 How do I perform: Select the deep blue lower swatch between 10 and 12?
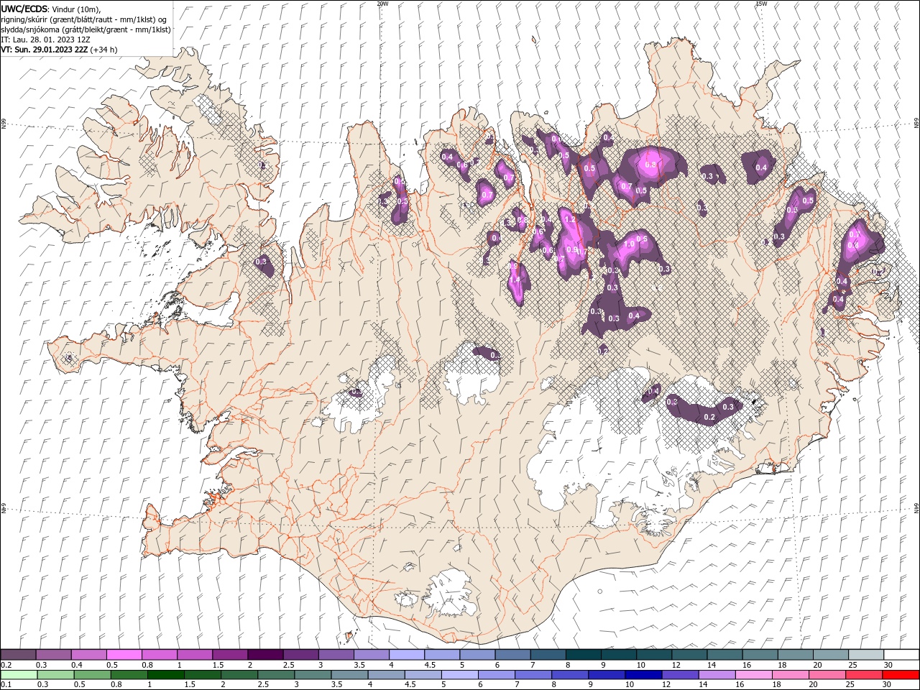(x=643, y=675)
